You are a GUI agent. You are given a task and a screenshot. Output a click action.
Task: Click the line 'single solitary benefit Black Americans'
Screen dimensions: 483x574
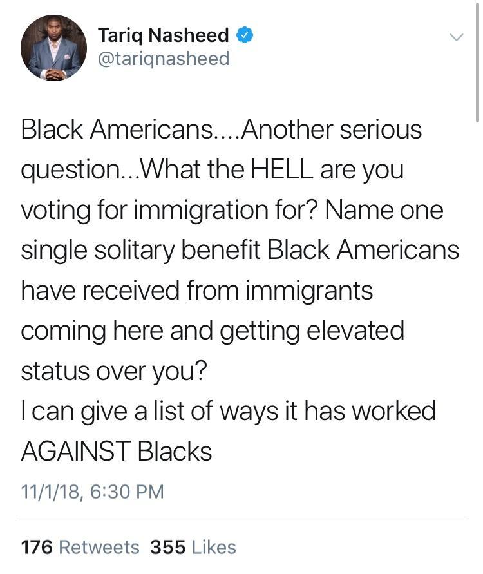point(240,251)
